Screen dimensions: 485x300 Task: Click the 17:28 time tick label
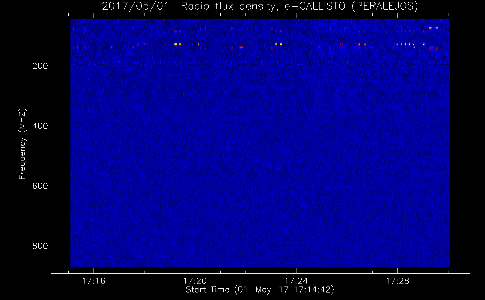click(x=397, y=281)
